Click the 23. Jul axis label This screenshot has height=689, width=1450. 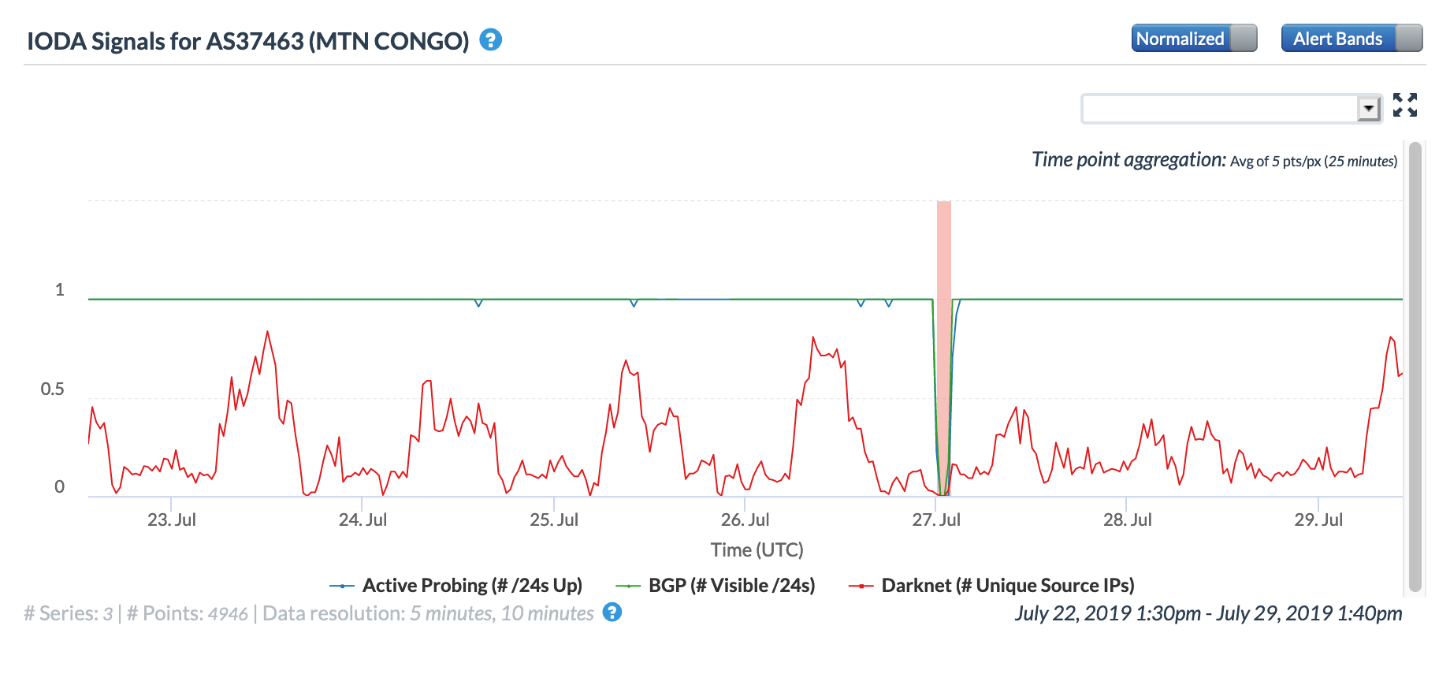(x=172, y=520)
